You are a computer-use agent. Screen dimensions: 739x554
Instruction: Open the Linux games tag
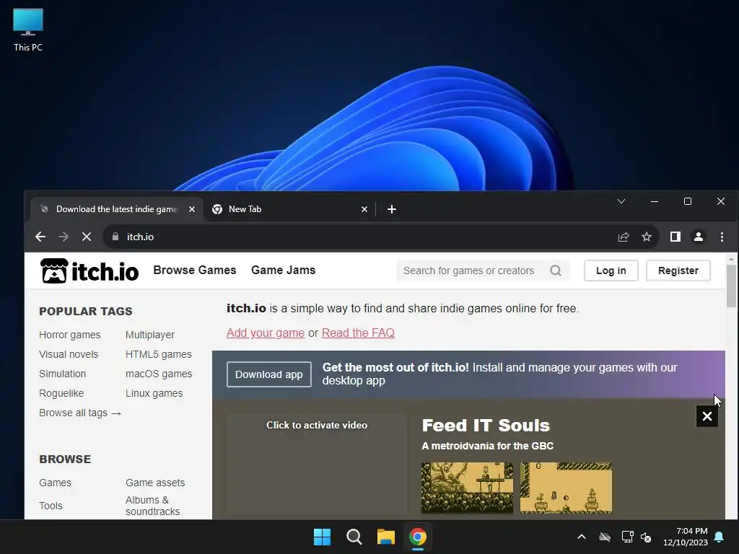(x=154, y=393)
